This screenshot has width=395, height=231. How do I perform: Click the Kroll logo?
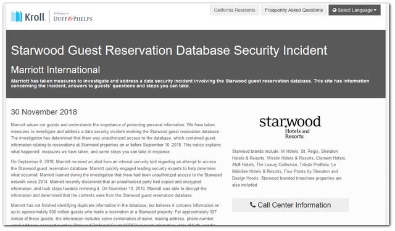tap(28, 17)
